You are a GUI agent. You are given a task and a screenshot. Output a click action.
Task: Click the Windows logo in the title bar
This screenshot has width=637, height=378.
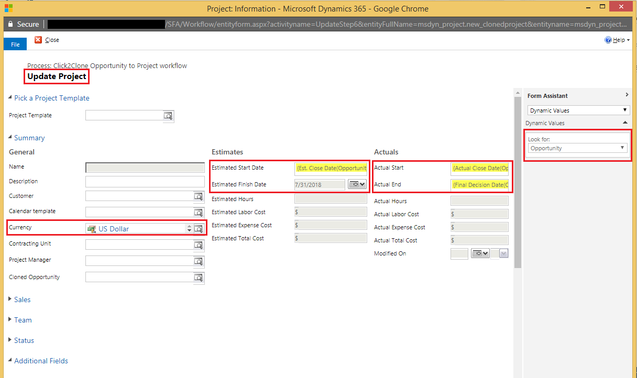[x=9, y=8]
